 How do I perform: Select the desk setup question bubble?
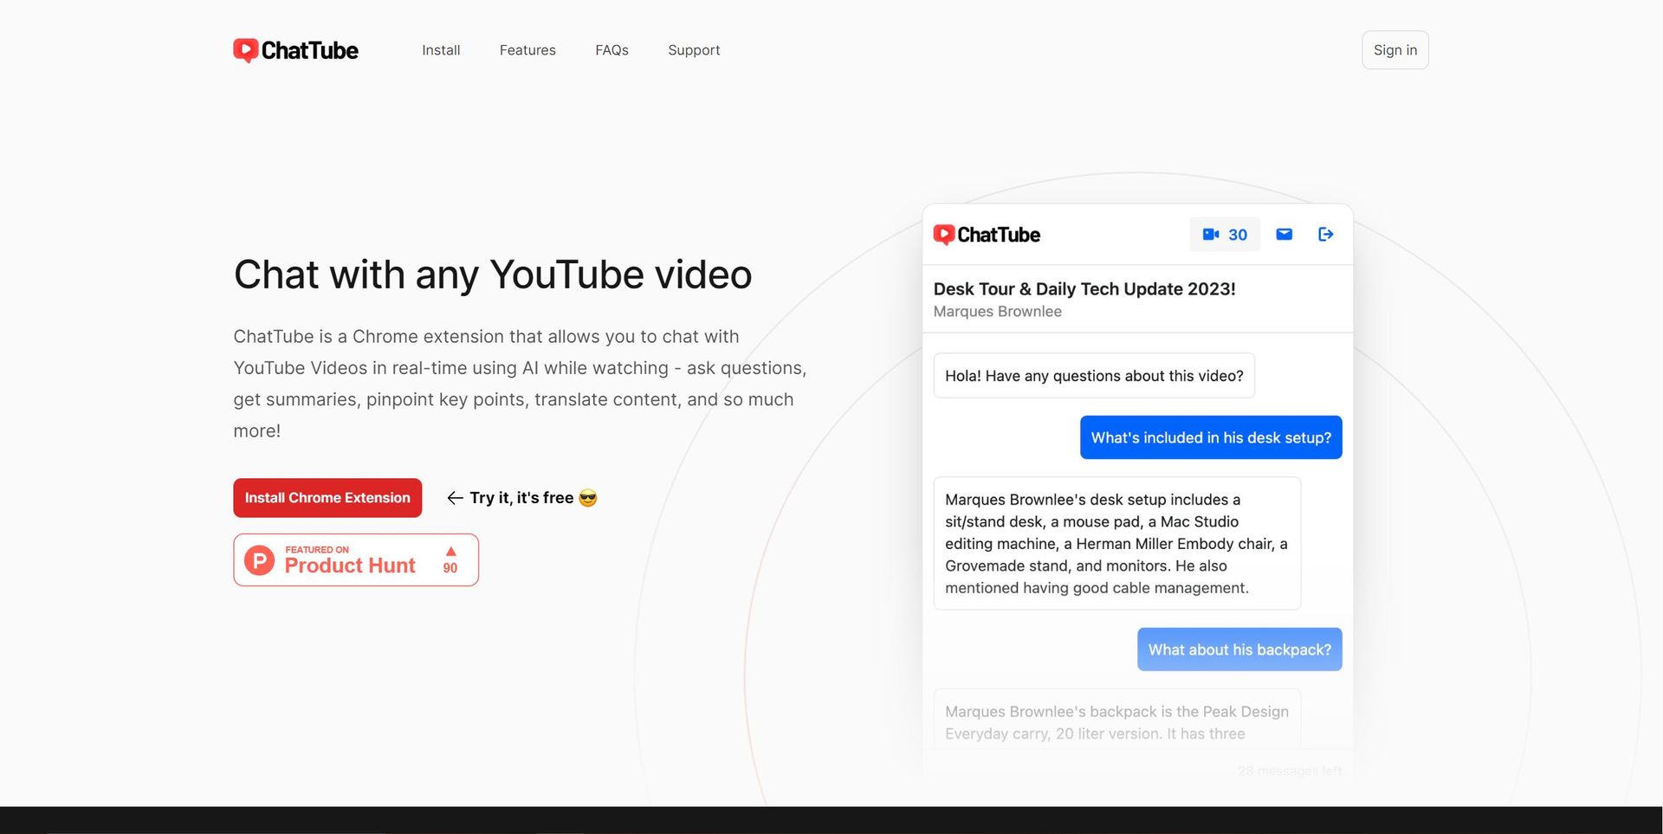(1210, 437)
